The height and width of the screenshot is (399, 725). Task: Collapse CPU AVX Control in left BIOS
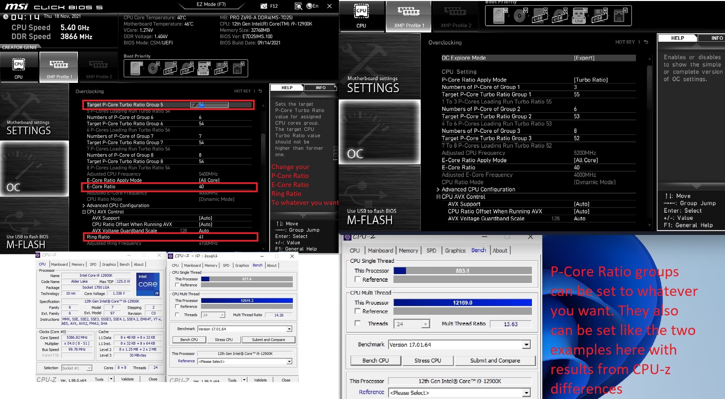pyautogui.click(x=84, y=212)
